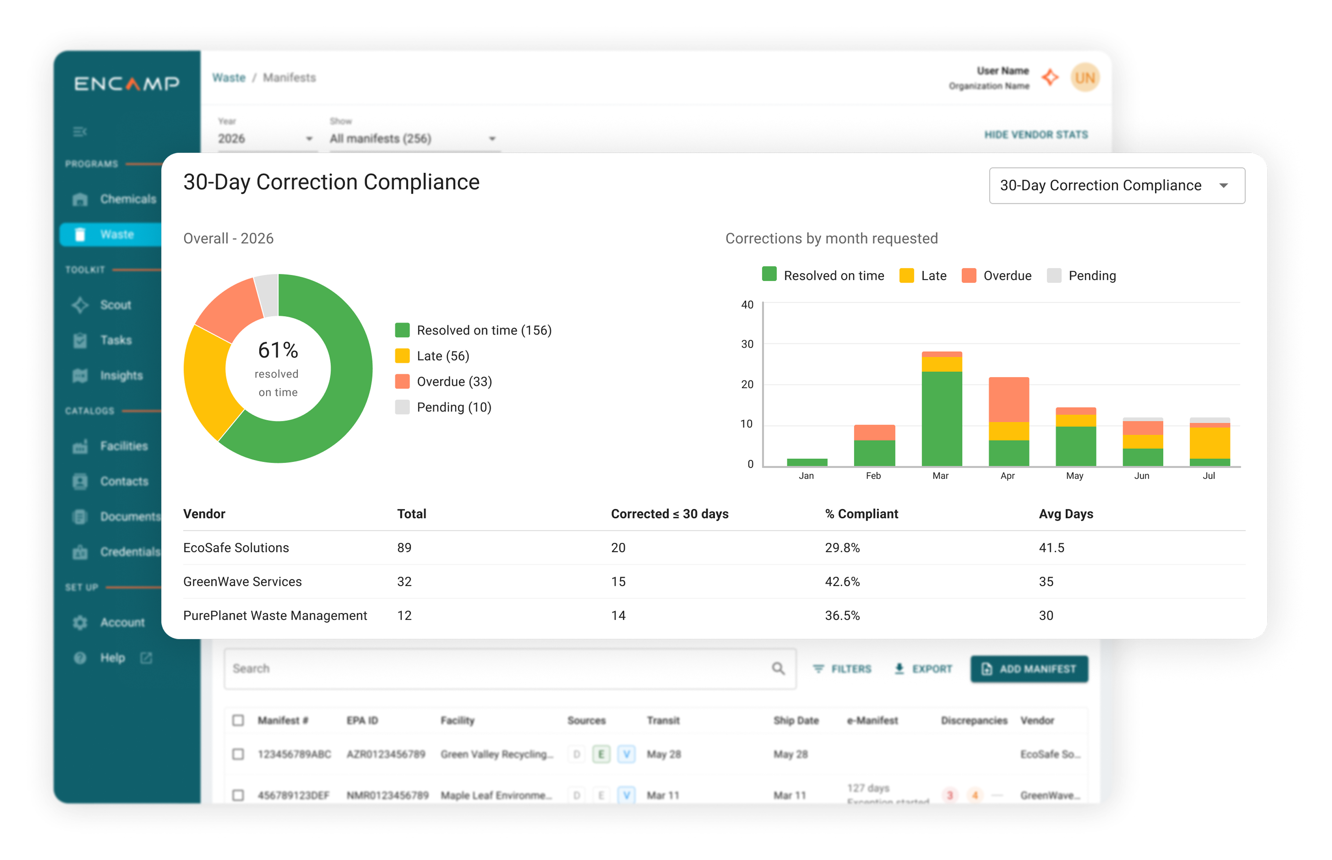Open the Year 2026 dropdown
Image resolution: width=1332 pixels, height=860 pixels.
pos(267,139)
